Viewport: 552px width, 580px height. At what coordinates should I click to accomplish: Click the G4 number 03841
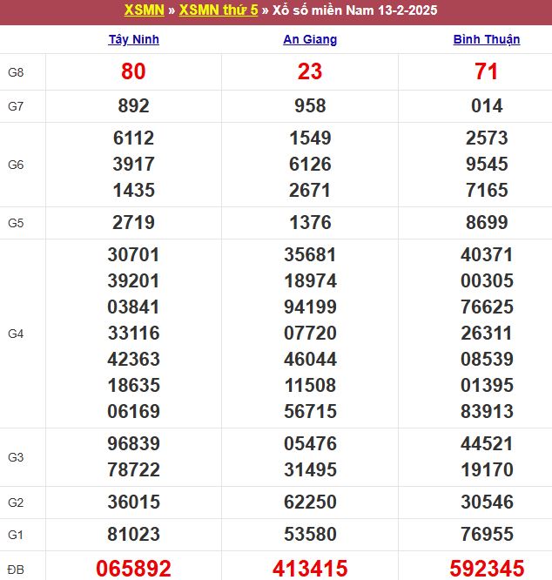pos(133,307)
